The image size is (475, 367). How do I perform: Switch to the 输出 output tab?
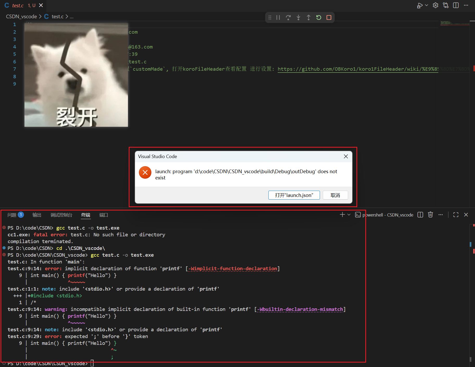tap(37, 215)
